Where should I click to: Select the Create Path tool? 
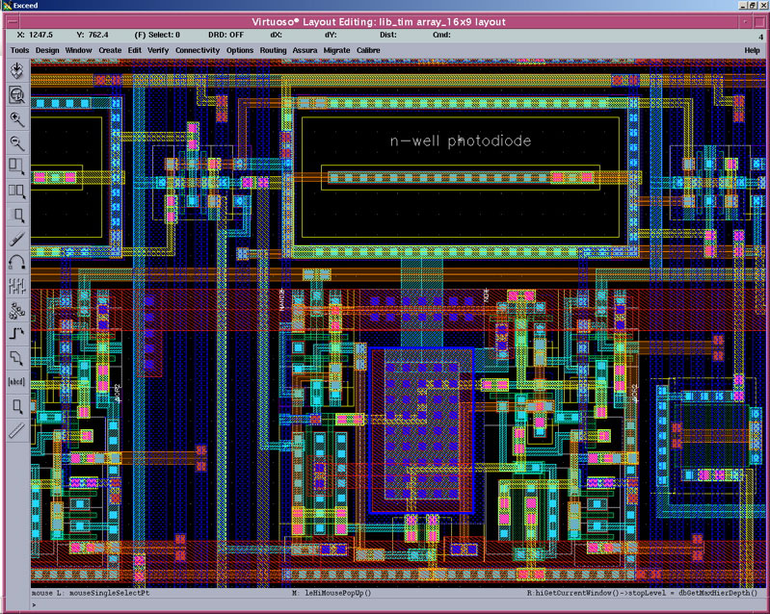(16, 334)
